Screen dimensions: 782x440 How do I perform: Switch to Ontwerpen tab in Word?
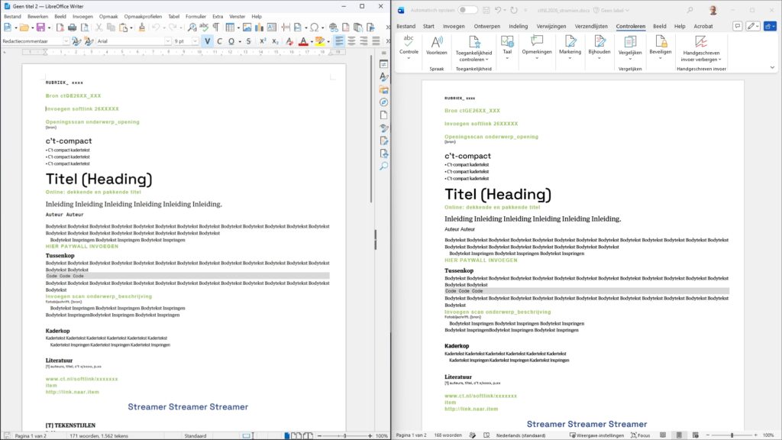486,27
